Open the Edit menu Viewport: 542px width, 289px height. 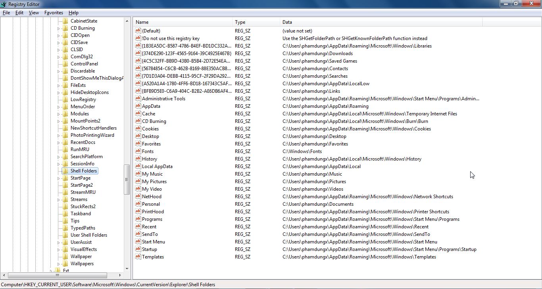coord(19,13)
